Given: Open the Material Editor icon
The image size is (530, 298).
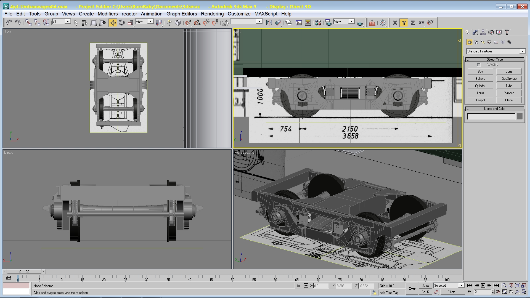Looking at the screenshot, I should coord(318,23).
